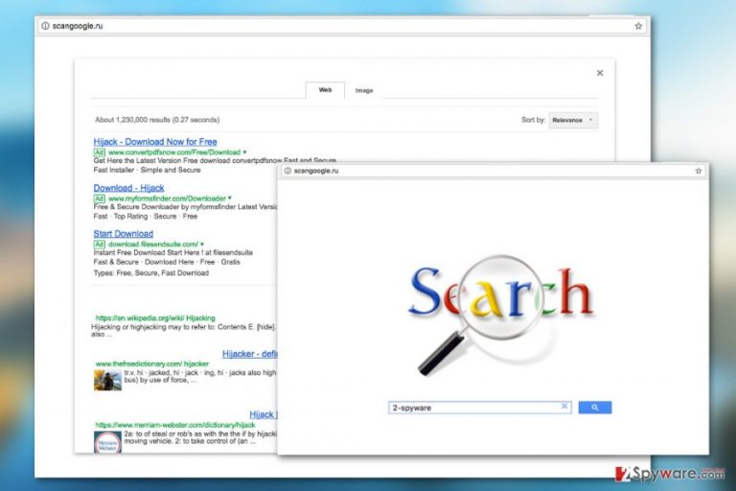The height and width of the screenshot is (491, 736).
Task: Bookmark page with star in front window
Action: click(x=699, y=171)
